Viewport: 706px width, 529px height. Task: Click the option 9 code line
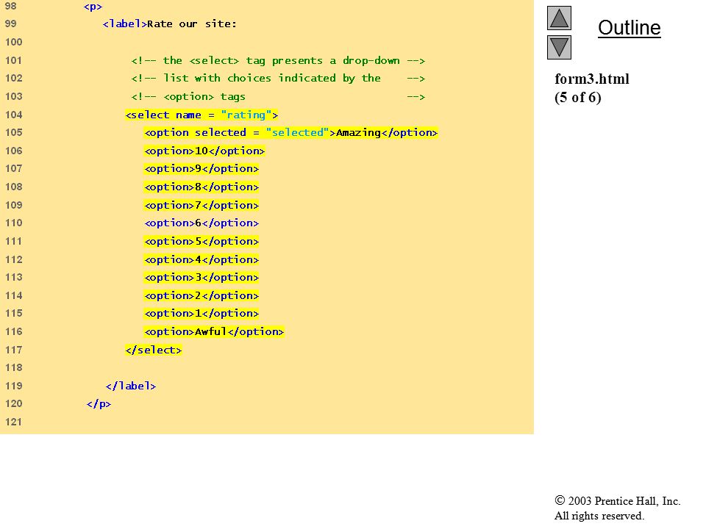pos(202,169)
